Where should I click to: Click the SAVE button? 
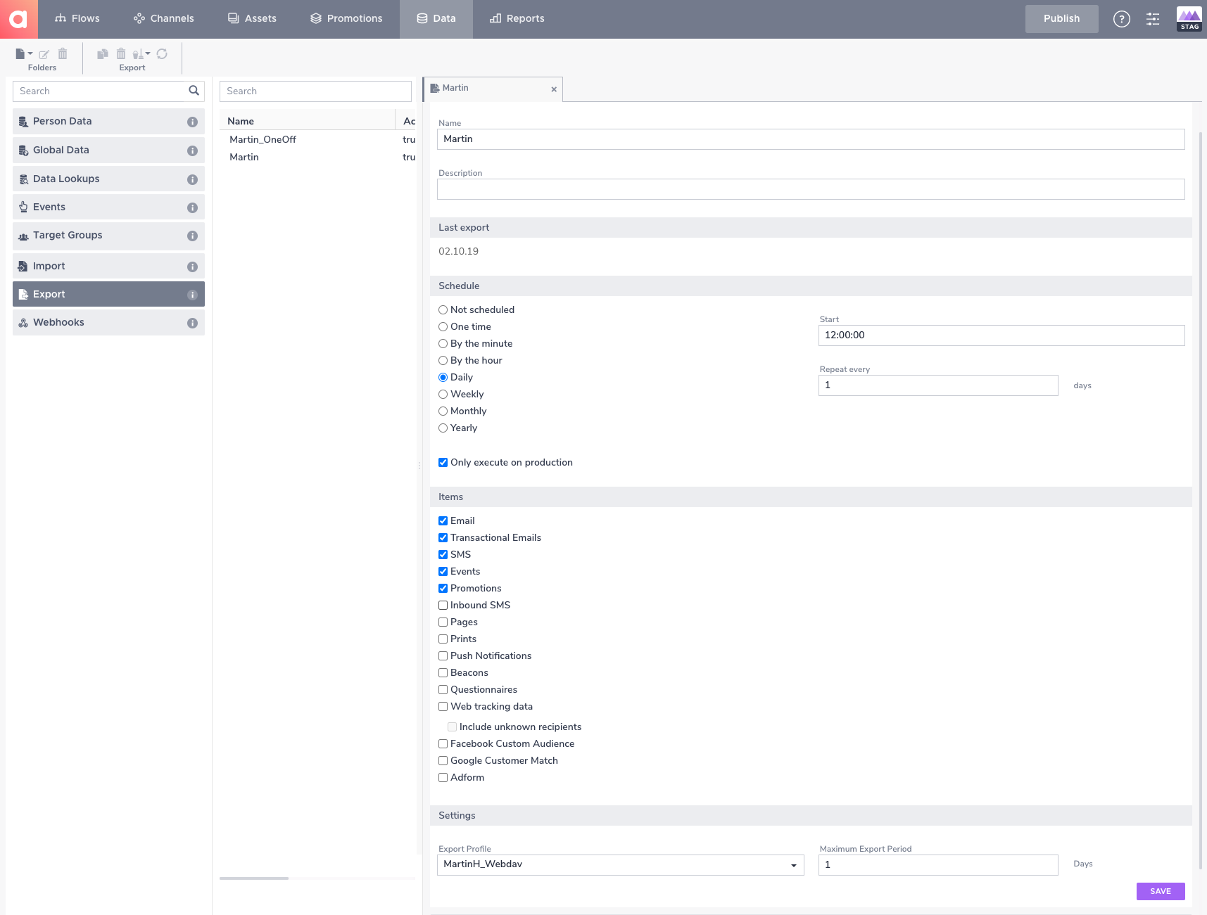click(1160, 891)
